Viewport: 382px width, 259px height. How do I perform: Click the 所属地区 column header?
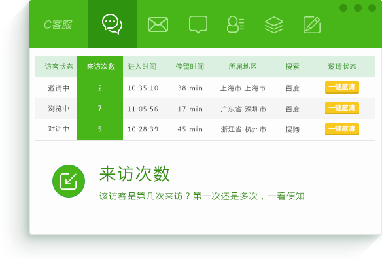tap(243, 67)
